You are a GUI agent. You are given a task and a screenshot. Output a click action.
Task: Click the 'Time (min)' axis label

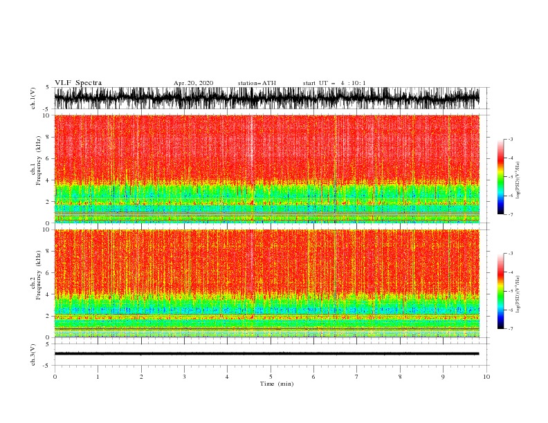[277, 384]
